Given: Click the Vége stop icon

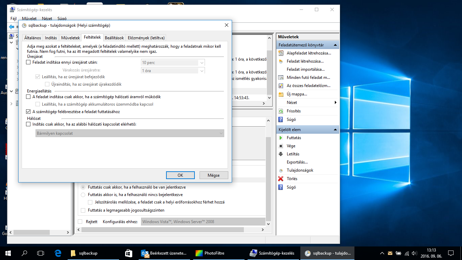Looking at the screenshot, I should pos(280,146).
